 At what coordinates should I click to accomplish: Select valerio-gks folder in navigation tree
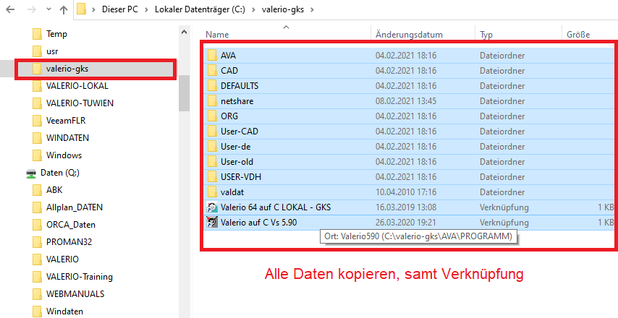[x=67, y=69]
